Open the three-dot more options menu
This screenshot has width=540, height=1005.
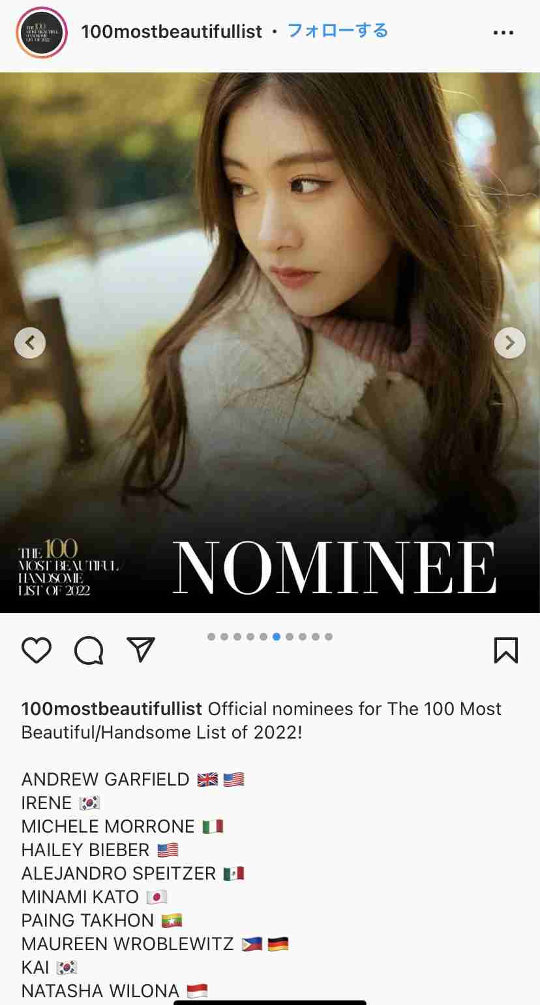tap(503, 33)
